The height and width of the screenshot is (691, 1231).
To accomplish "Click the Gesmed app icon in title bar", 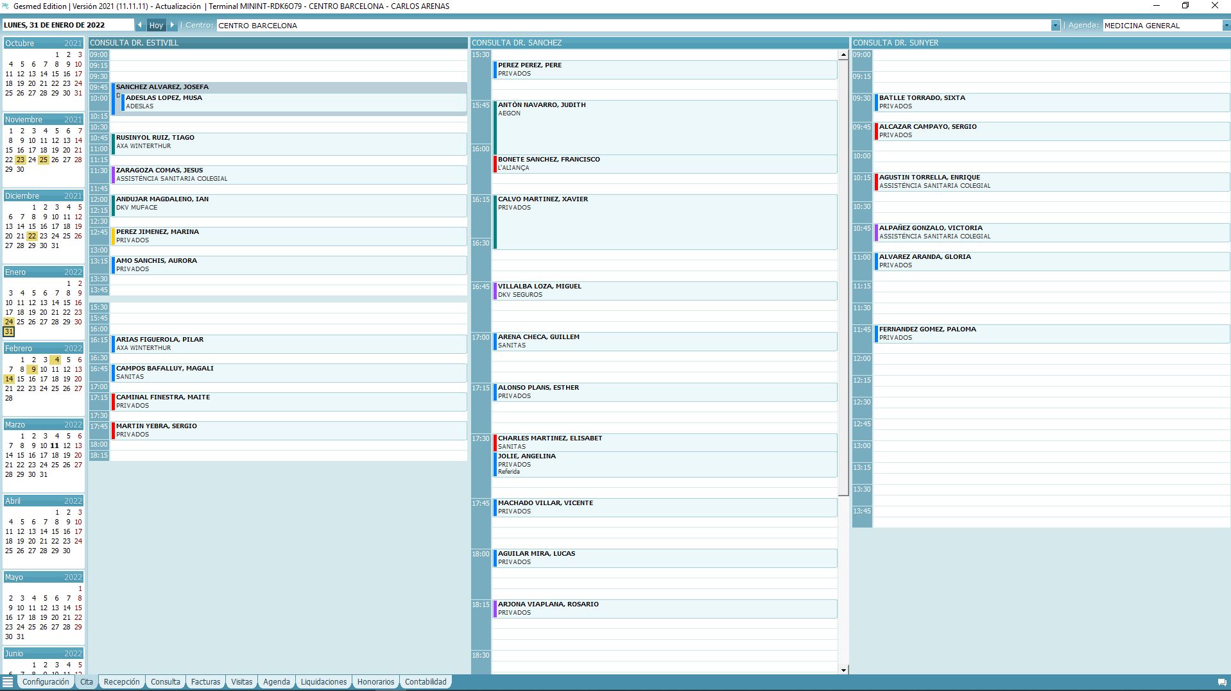I will coord(6,6).
